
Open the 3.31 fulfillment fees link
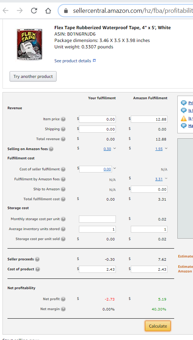pyautogui.click(x=159, y=179)
